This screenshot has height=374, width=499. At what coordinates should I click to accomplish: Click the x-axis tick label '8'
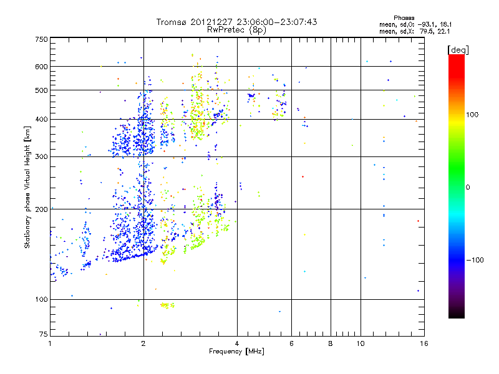[331, 343]
